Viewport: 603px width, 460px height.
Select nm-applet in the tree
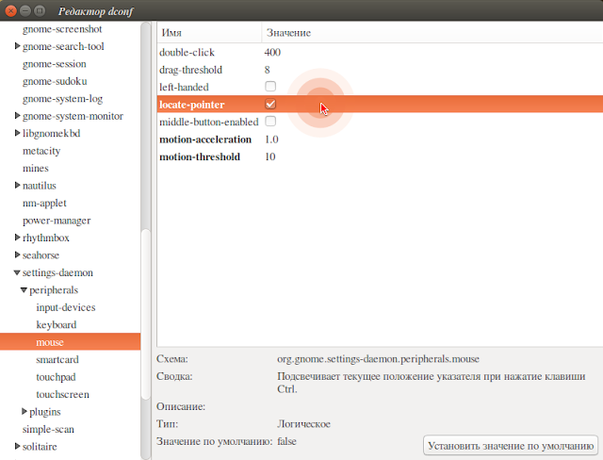[44, 203]
